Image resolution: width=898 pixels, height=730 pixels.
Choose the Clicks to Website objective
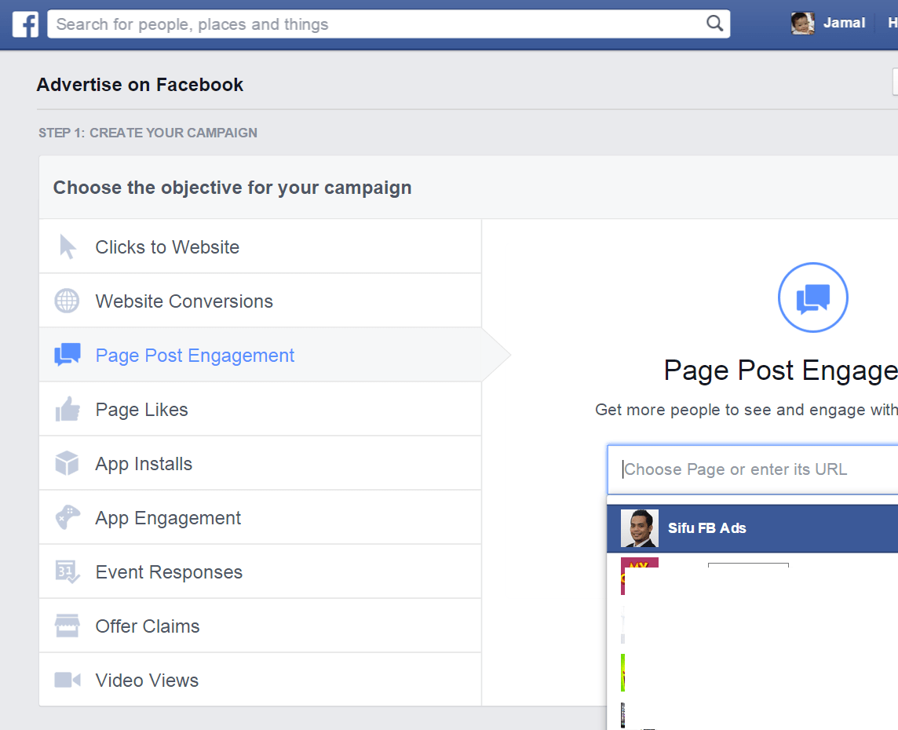coord(260,246)
